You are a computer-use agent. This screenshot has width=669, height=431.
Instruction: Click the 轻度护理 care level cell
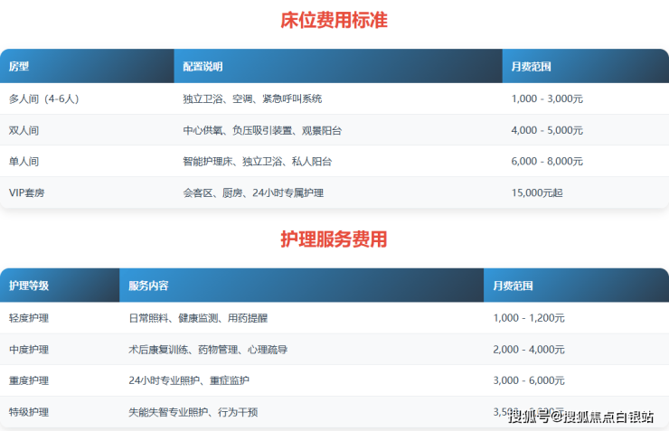pos(29,318)
